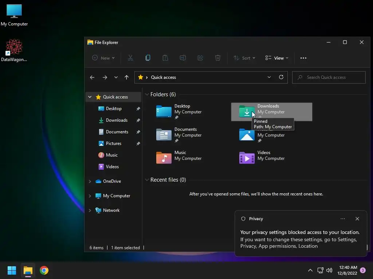Select Pictures in navigation pane
The width and height of the screenshot is (373, 279).
(x=114, y=143)
